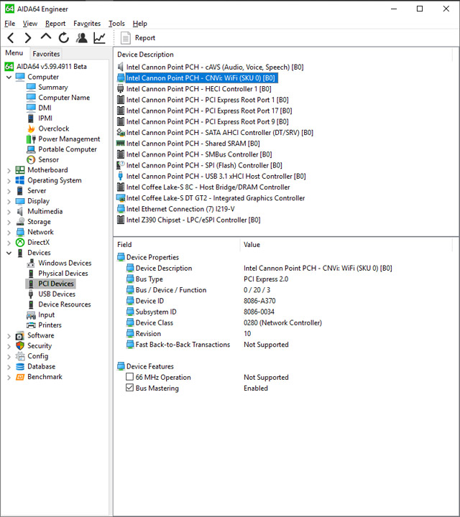Open the Favorites menu
This screenshot has width=460, height=517.
87,24
